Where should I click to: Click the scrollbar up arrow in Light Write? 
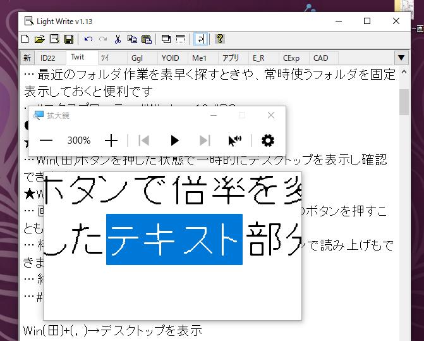click(404, 72)
